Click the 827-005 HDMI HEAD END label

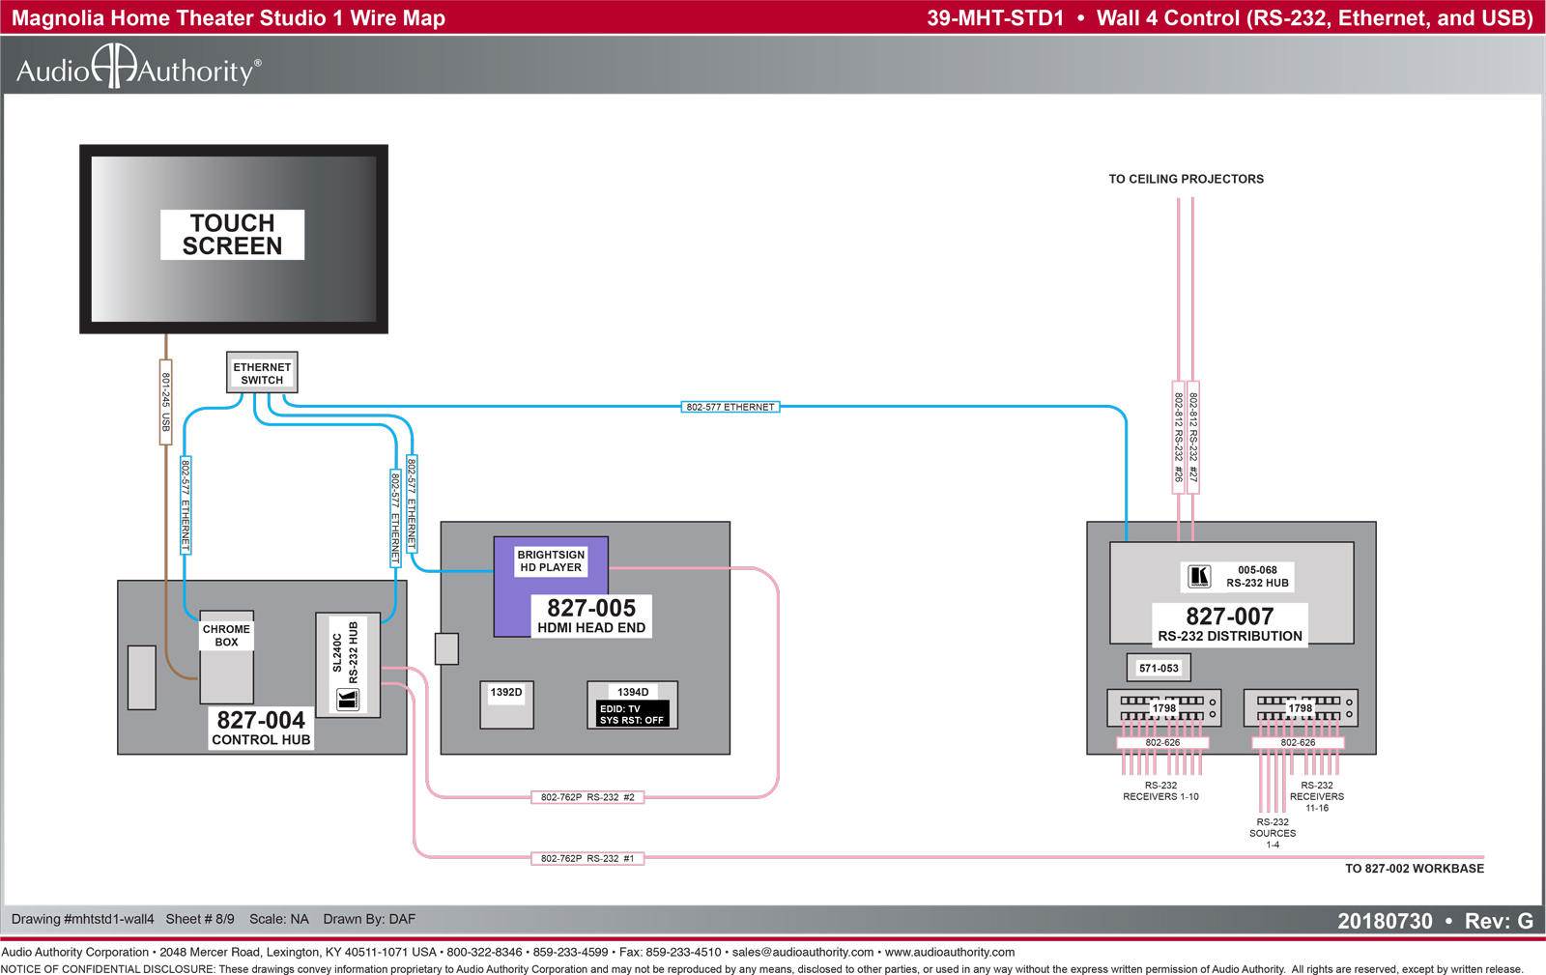point(591,617)
